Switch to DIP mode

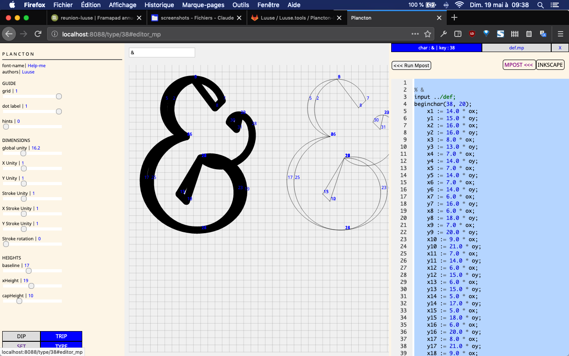click(21, 336)
